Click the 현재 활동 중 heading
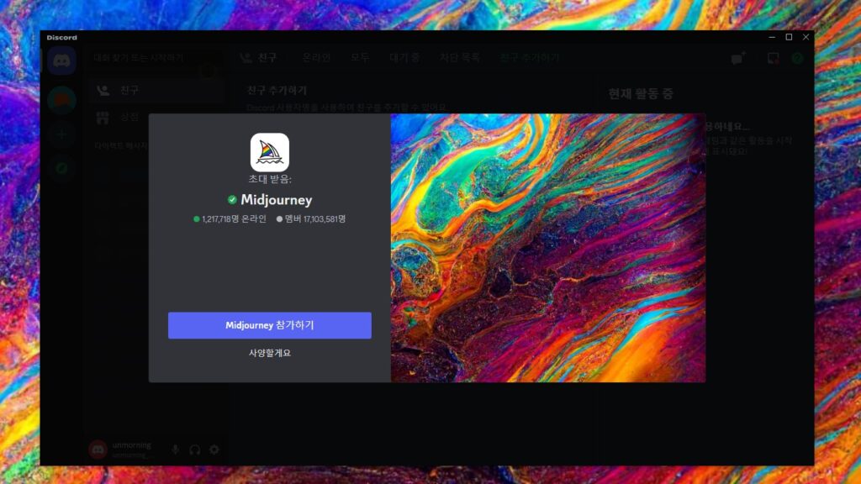The width and height of the screenshot is (861, 484). pos(641,94)
